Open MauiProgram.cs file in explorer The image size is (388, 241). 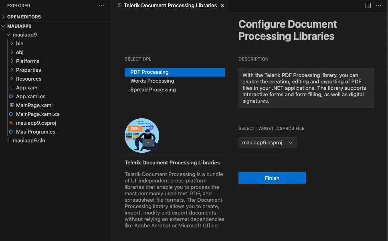click(x=35, y=132)
